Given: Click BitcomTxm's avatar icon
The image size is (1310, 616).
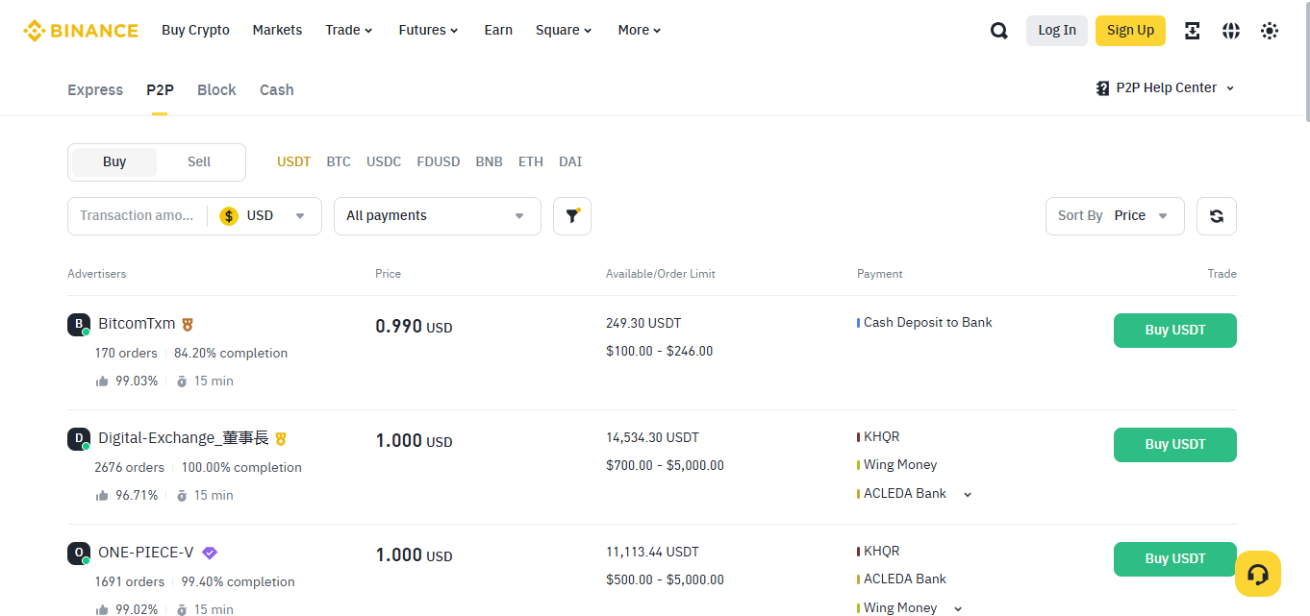Looking at the screenshot, I should pos(79,325).
